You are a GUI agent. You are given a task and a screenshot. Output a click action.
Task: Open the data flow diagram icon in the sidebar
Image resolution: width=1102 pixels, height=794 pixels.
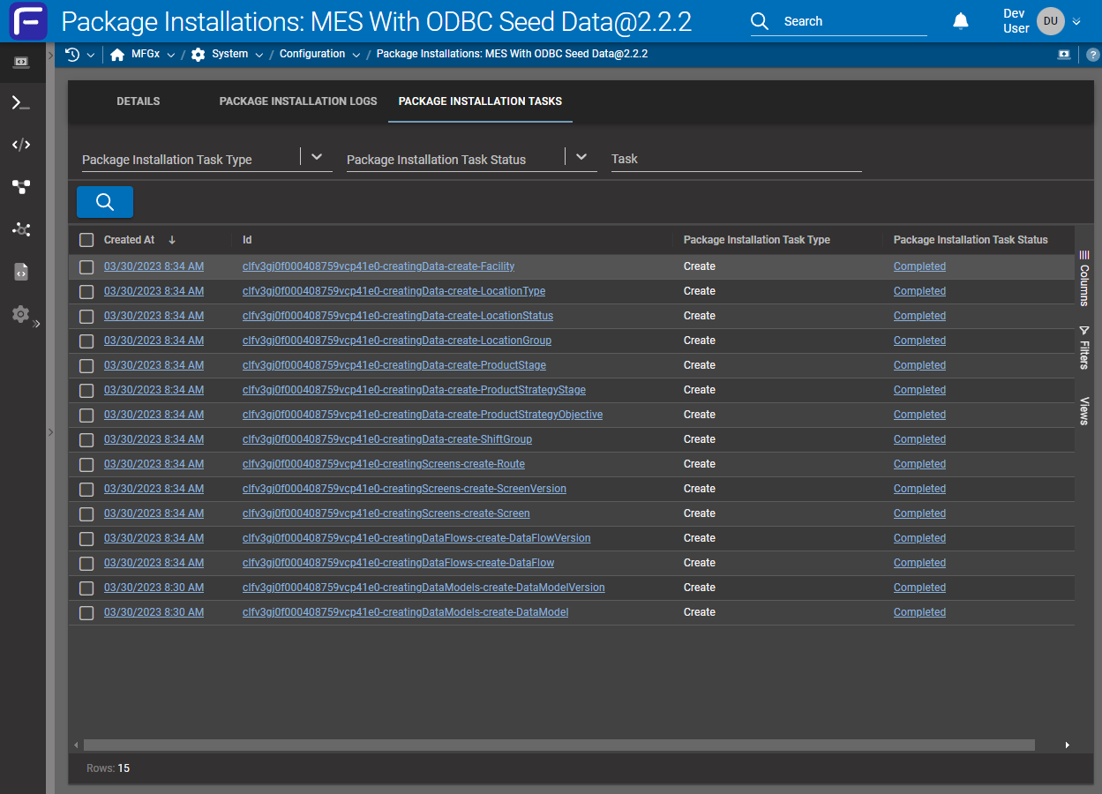tap(21, 187)
